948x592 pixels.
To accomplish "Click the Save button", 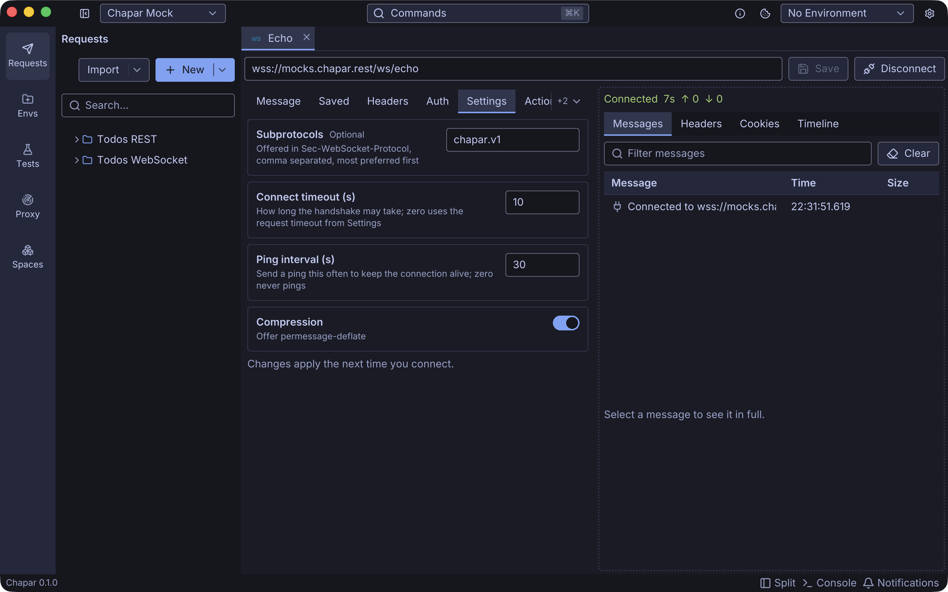I will (818, 69).
